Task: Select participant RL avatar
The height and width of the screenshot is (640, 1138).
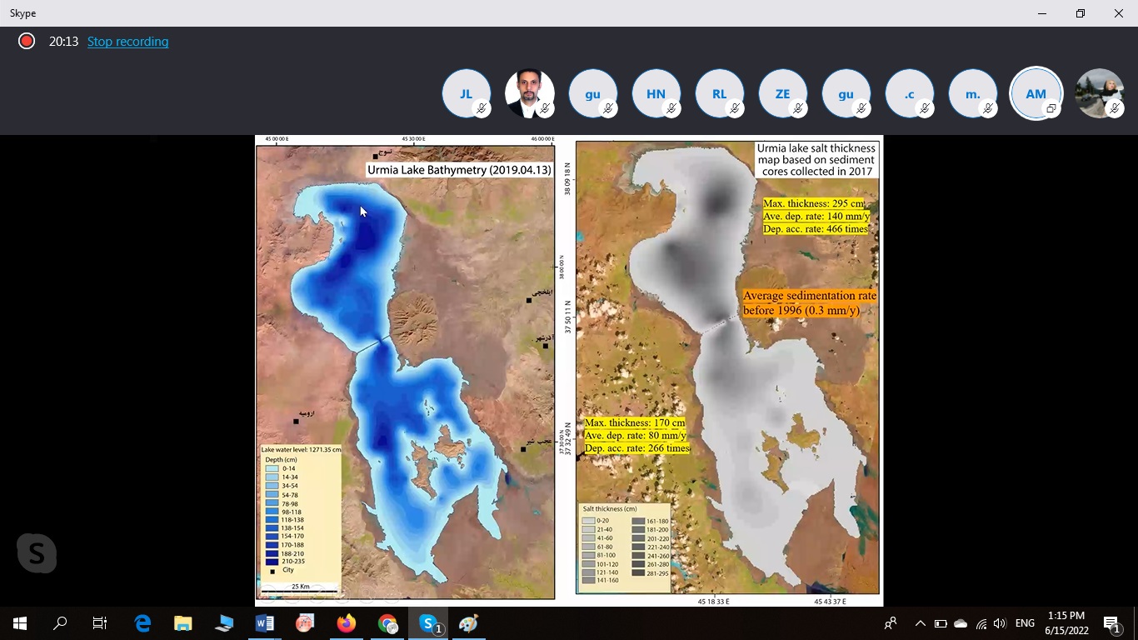Action: tap(719, 93)
